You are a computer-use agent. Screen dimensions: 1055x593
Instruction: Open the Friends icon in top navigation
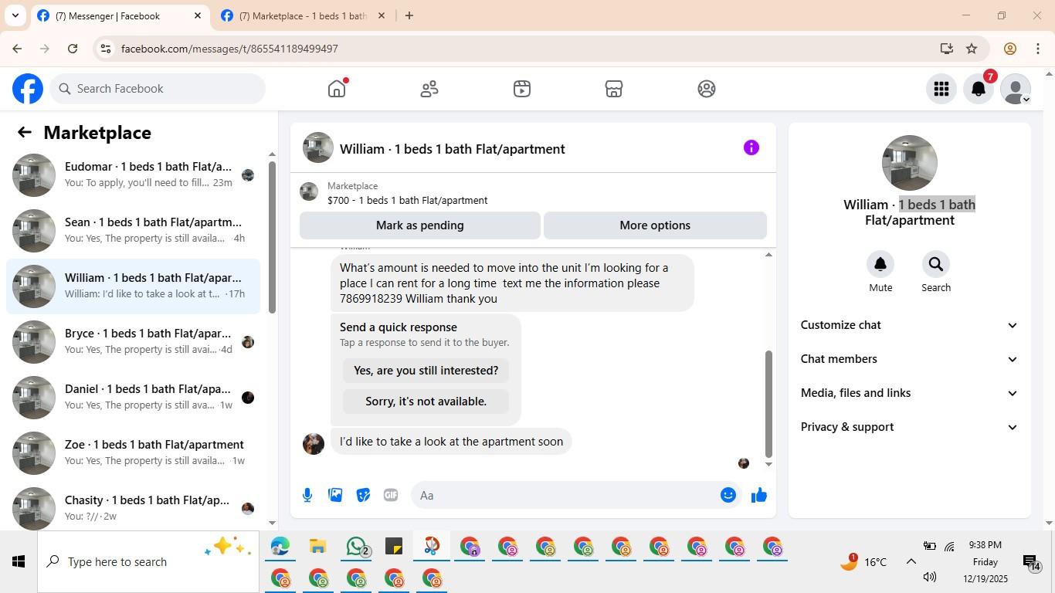click(x=429, y=89)
